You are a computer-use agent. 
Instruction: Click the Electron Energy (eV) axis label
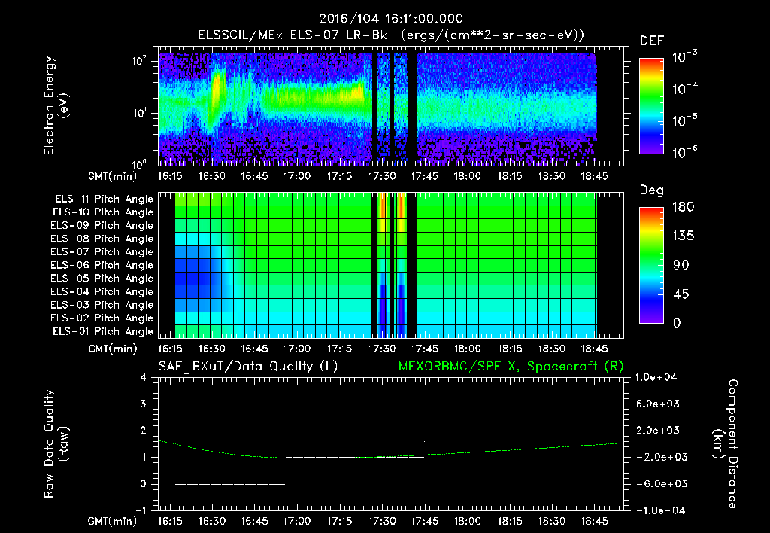[55, 105]
